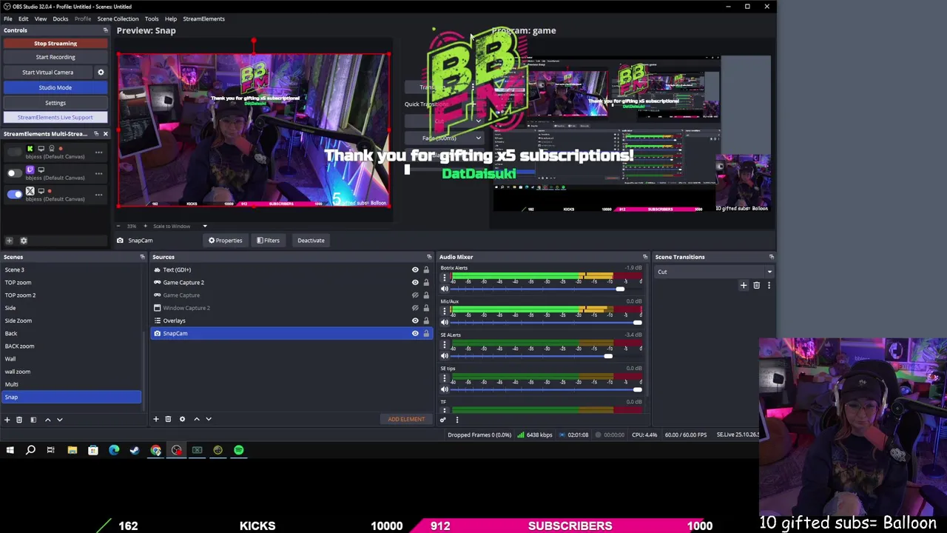The height and width of the screenshot is (533, 947).
Task: Open Filters for SnapCam
Action: click(268, 241)
